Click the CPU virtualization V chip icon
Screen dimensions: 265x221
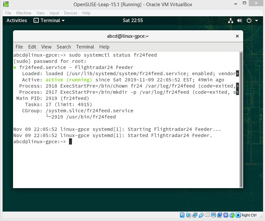[226, 215]
